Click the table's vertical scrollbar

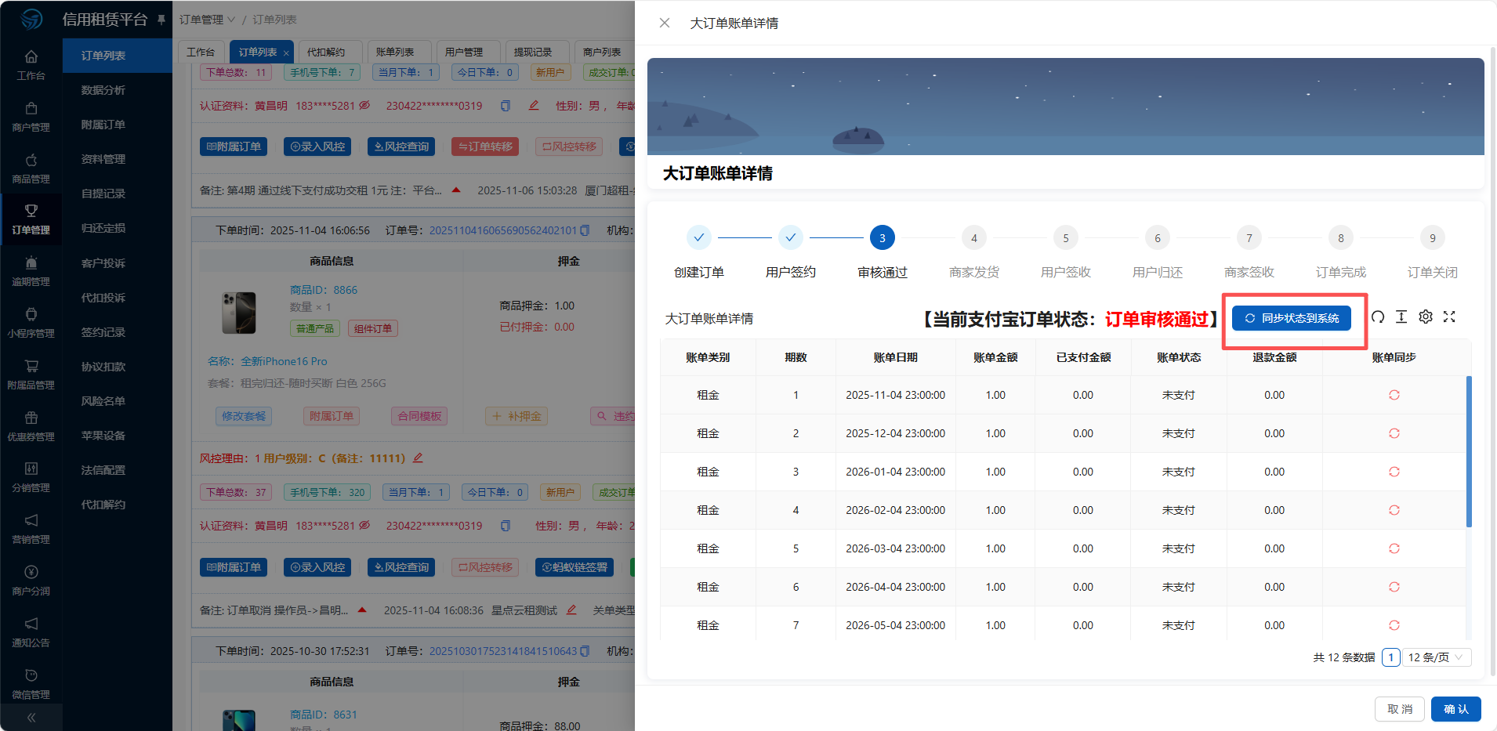click(1468, 451)
